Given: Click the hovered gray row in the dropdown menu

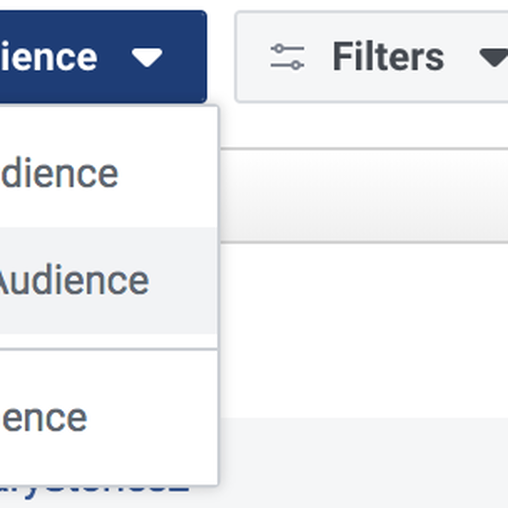Looking at the screenshot, I should click(109, 281).
